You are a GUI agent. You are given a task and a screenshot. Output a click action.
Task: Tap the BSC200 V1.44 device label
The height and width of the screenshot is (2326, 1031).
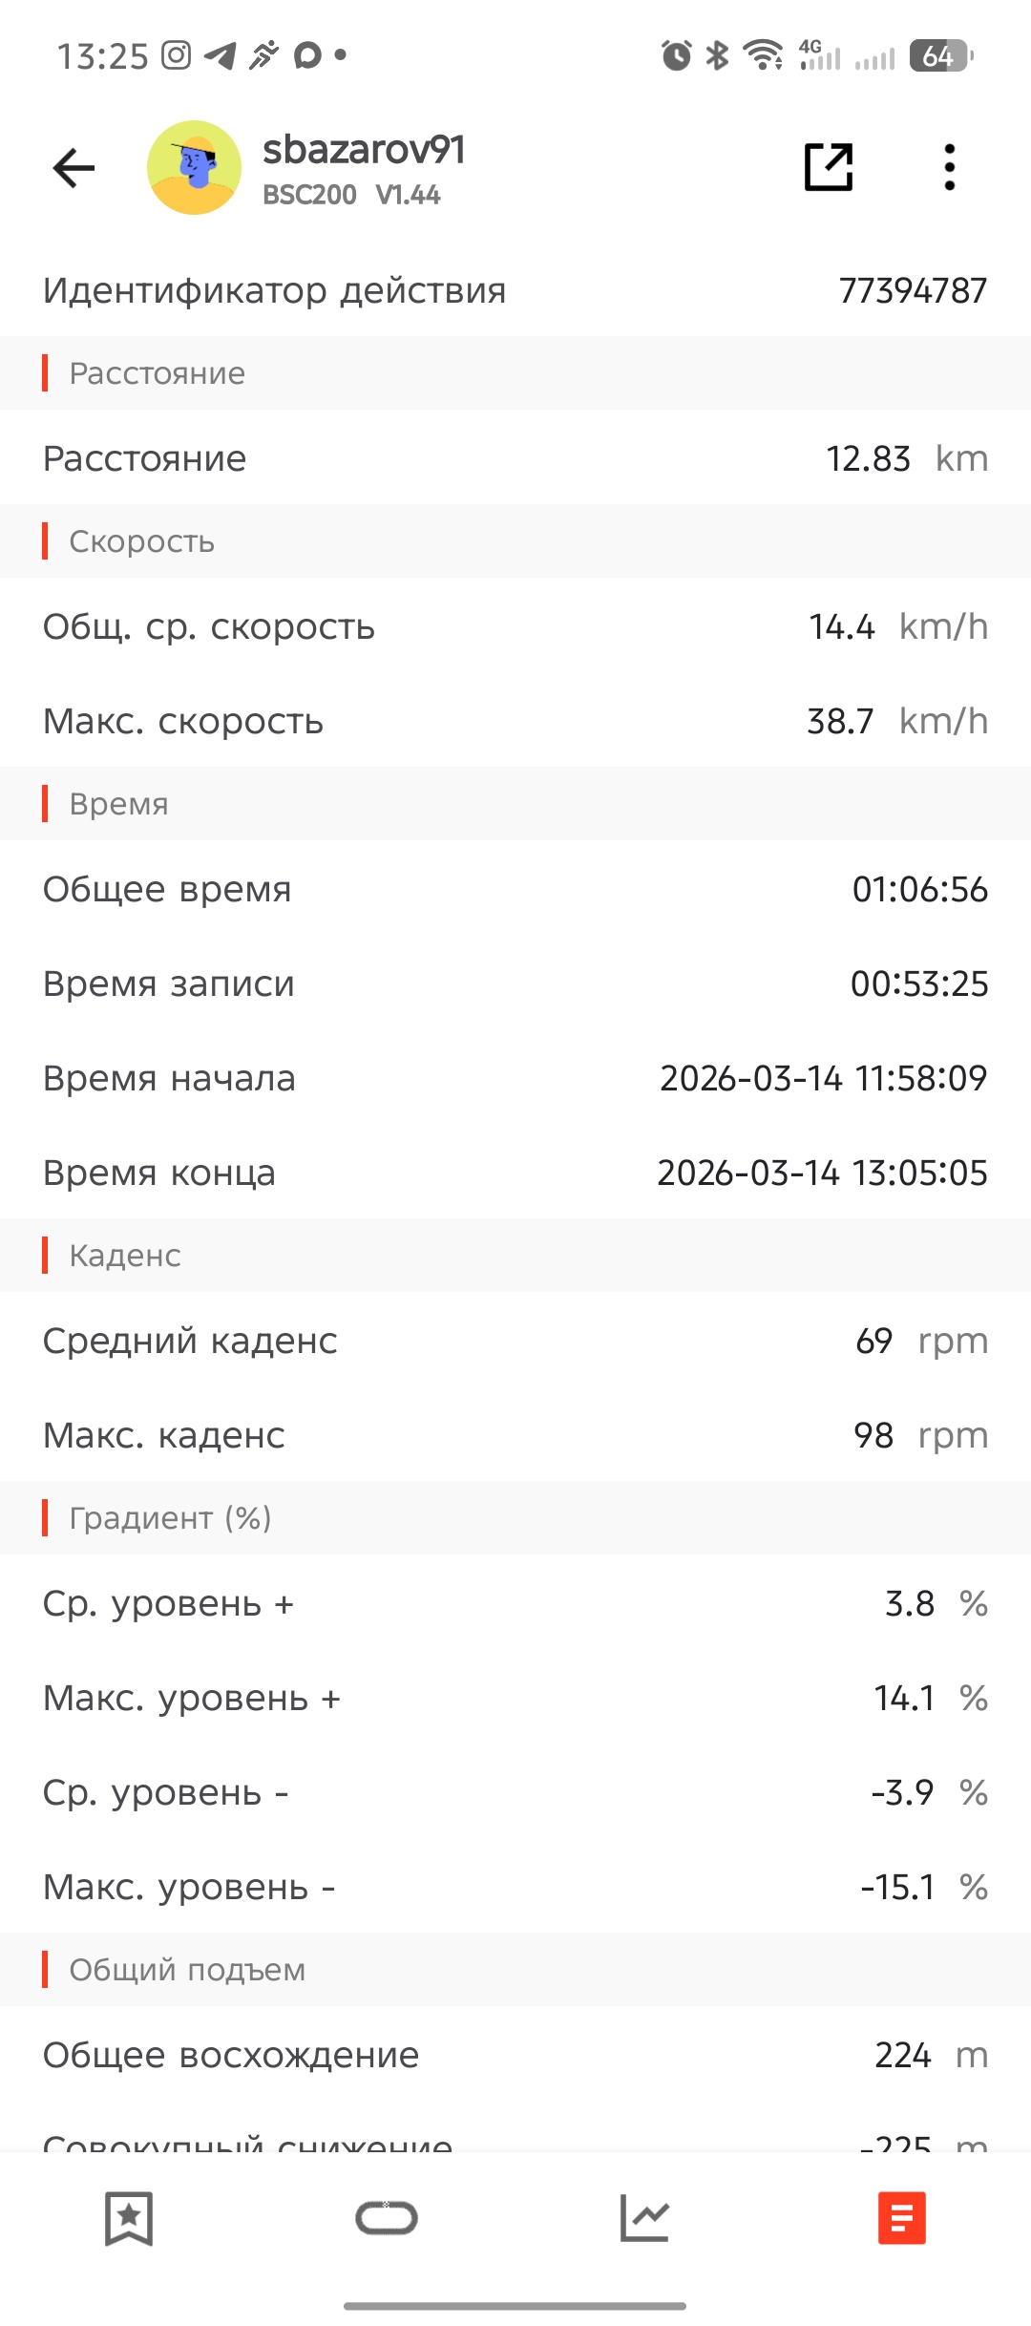[x=351, y=195]
